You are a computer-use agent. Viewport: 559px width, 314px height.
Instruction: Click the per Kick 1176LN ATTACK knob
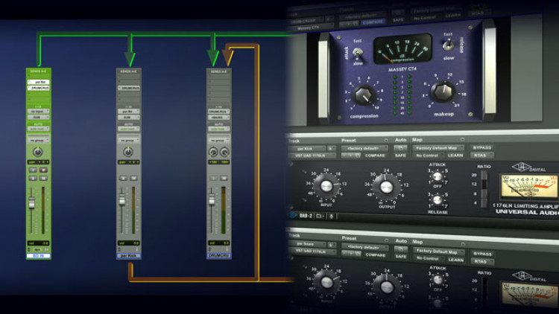(437, 176)
